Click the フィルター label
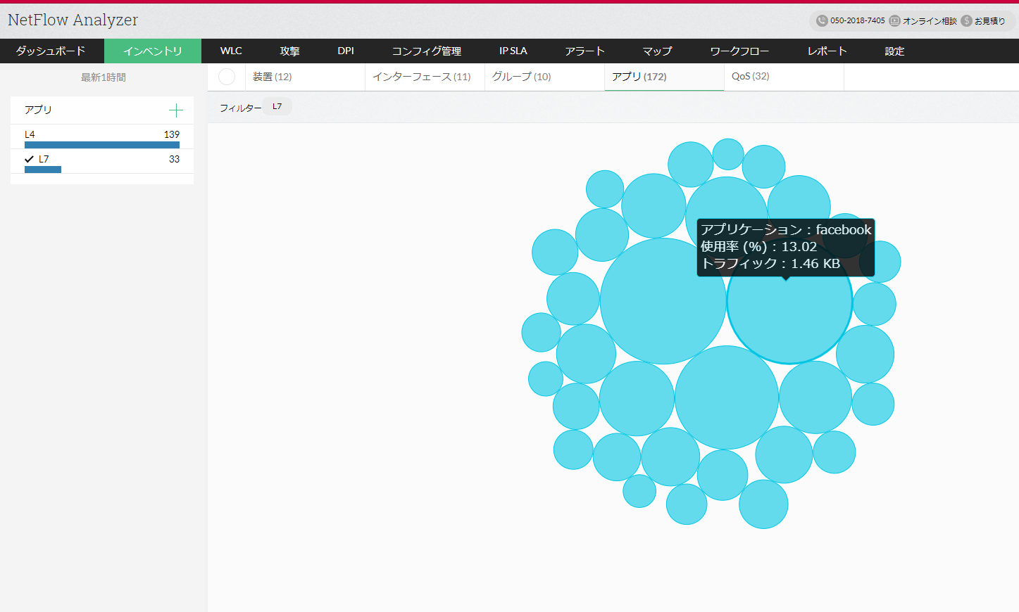This screenshot has height=612, width=1019. click(241, 108)
